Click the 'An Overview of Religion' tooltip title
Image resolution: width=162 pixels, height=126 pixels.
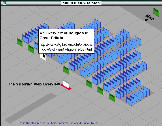tap(64, 35)
